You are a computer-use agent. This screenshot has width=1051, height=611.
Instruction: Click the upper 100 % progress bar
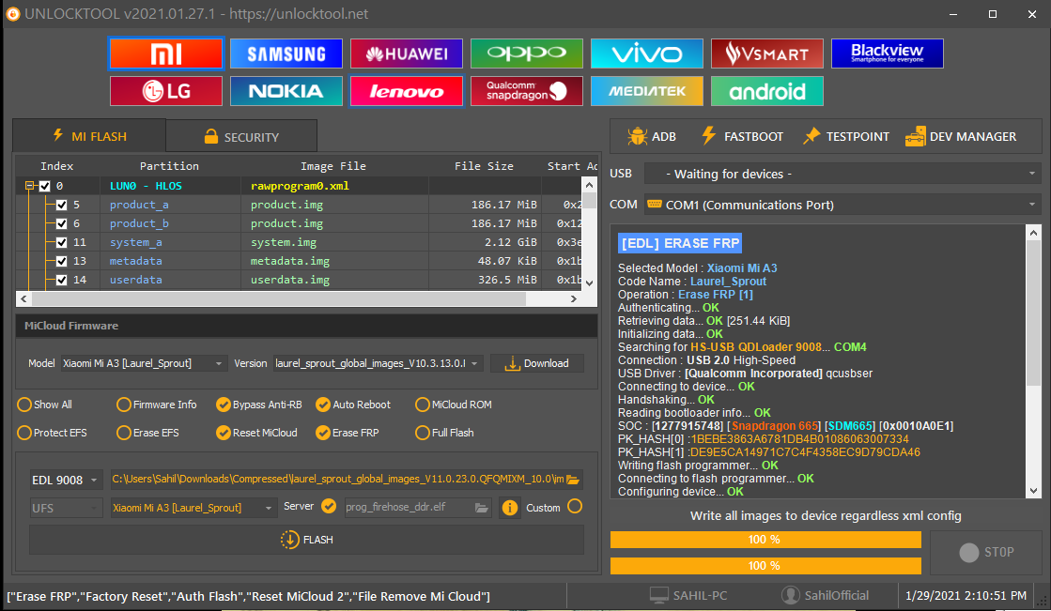coord(765,540)
